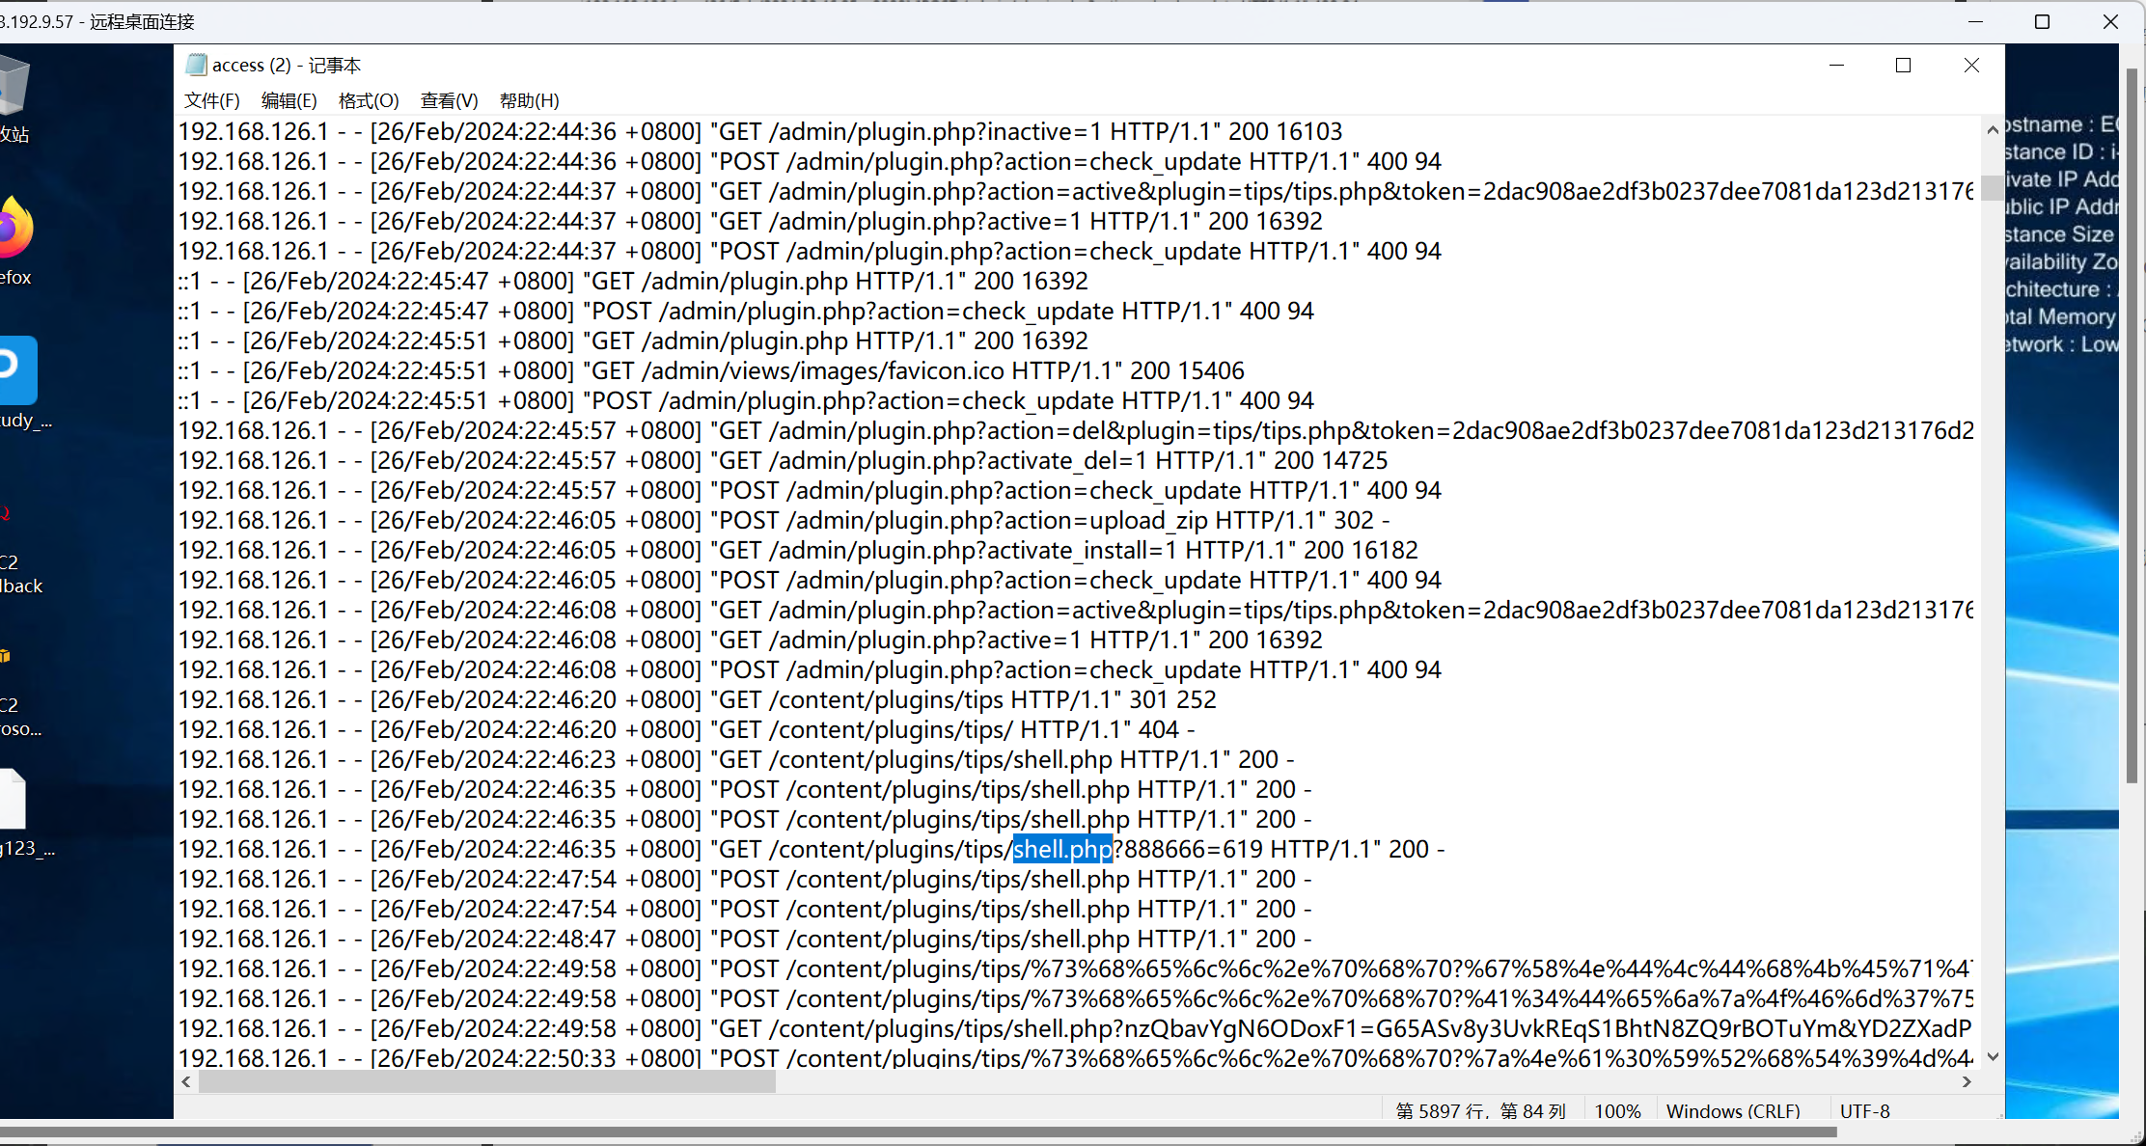
Task: Maximize the access (2) Notepad window
Action: tap(1903, 65)
